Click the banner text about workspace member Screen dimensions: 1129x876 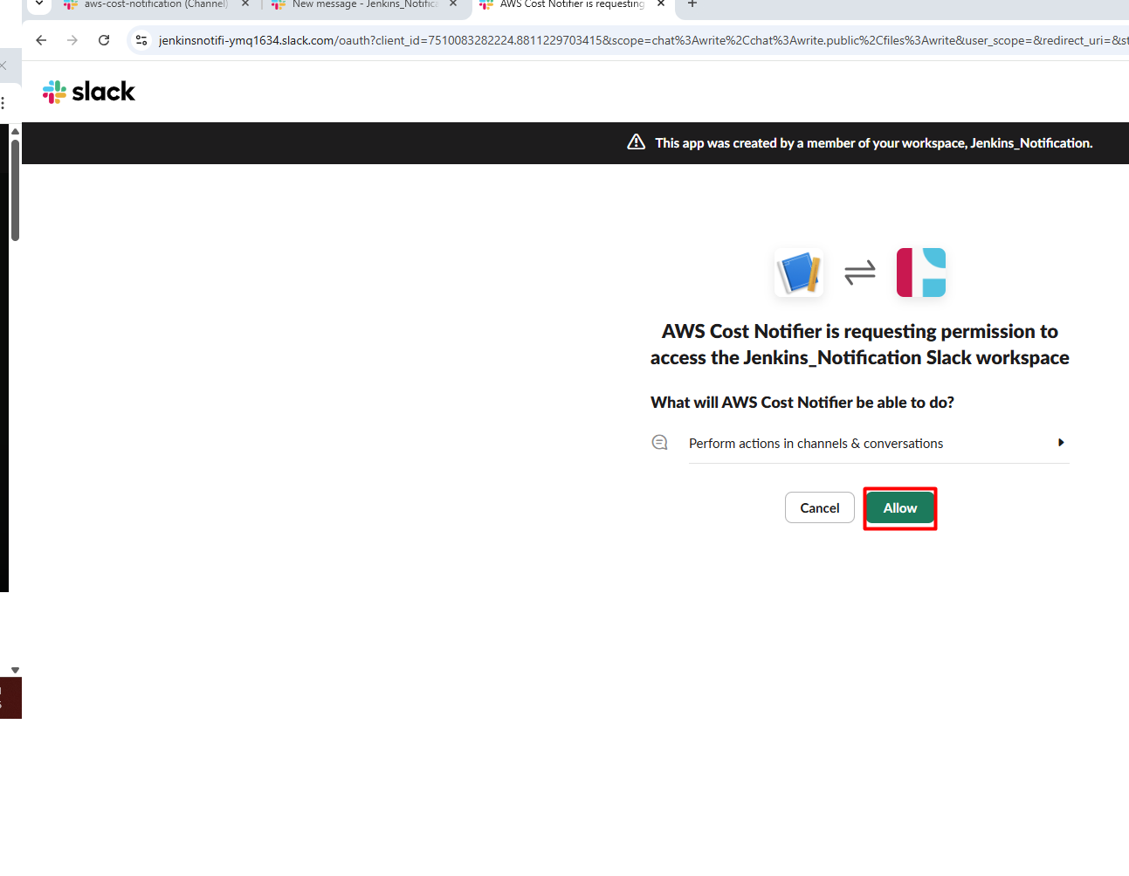click(x=874, y=143)
